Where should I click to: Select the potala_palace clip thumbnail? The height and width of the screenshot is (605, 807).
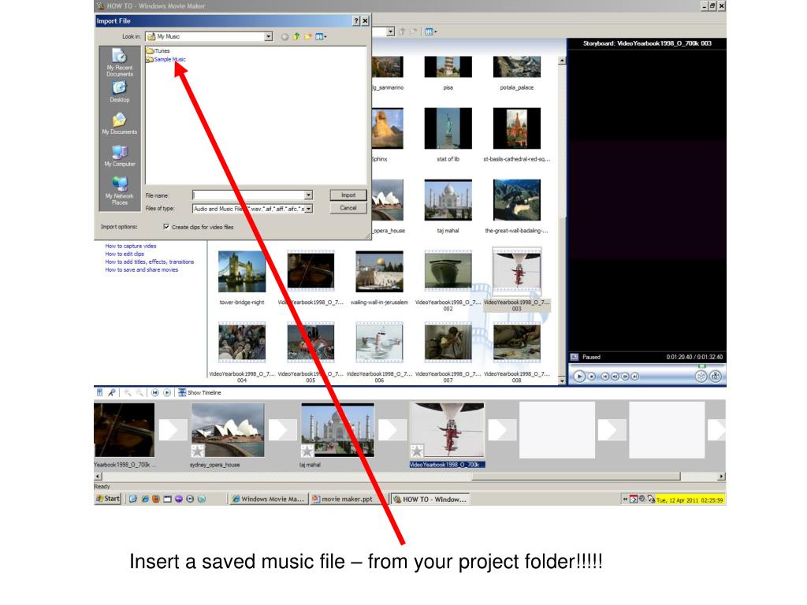(x=517, y=67)
